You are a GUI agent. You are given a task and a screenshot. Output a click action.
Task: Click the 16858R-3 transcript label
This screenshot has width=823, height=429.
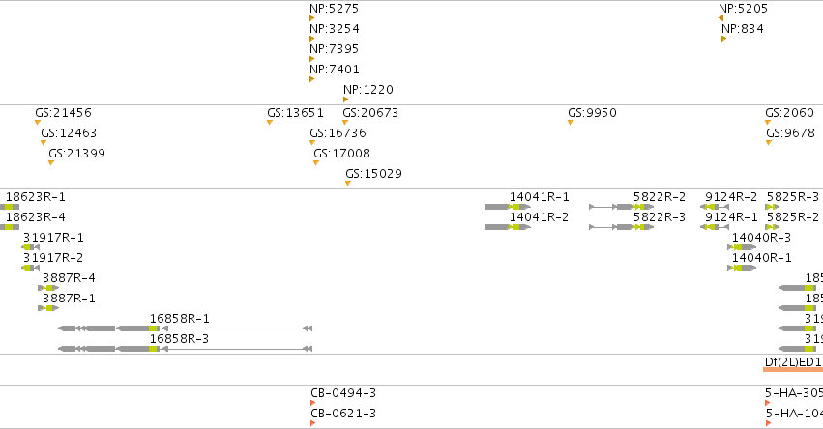click(x=180, y=339)
